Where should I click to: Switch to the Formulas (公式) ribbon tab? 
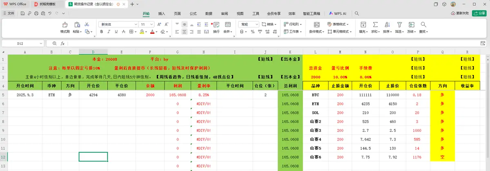(x=193, y=13)
